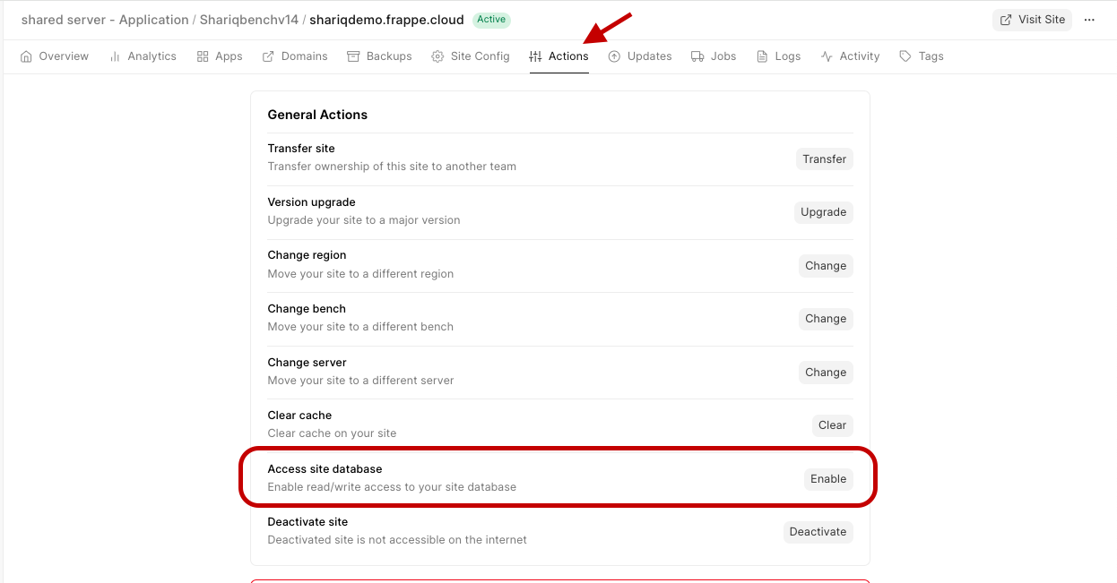Click the Transfer button for Transfer site
This screenshot has height=583, width=1117.
pos(825,159)
